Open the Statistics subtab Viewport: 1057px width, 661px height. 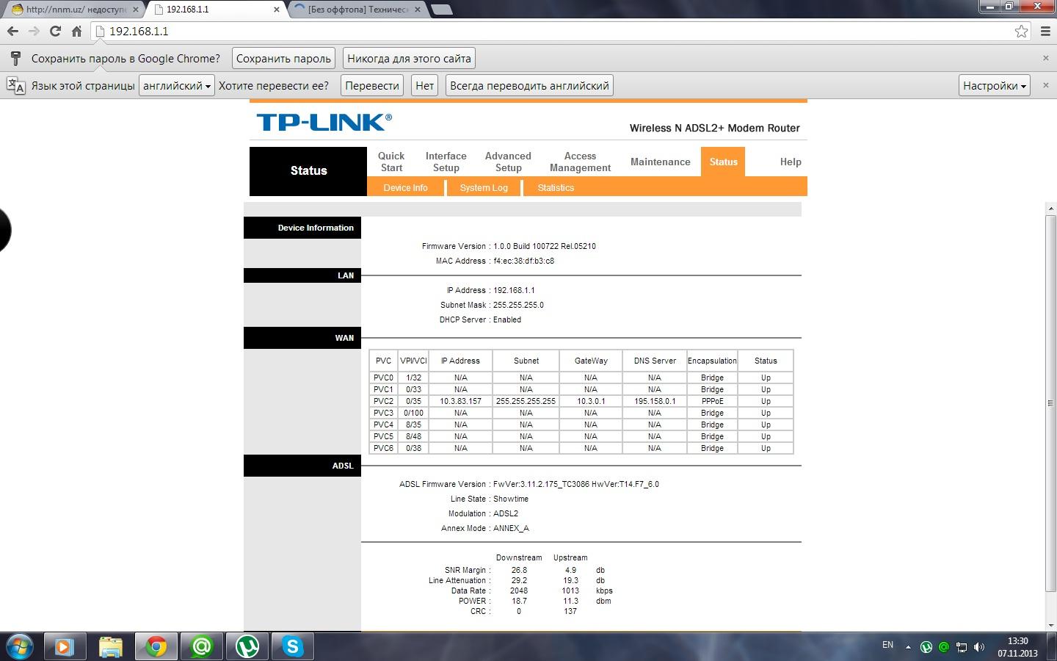(556, 188)
